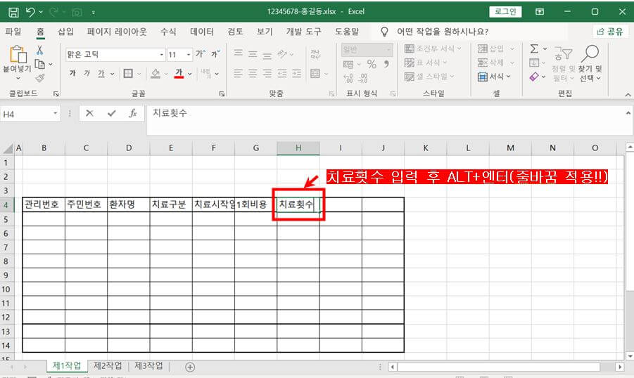Open 조건부 서식 conditional formatting
634x378 pixels.
pyautogui.click(x=433, y=48)
